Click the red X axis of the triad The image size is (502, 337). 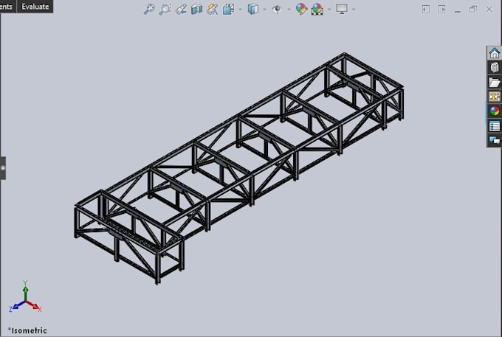34,306
